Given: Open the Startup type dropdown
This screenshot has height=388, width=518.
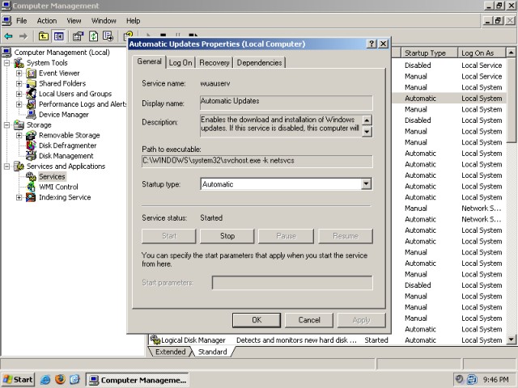Looking at the screenshot, I should point(366,183).
